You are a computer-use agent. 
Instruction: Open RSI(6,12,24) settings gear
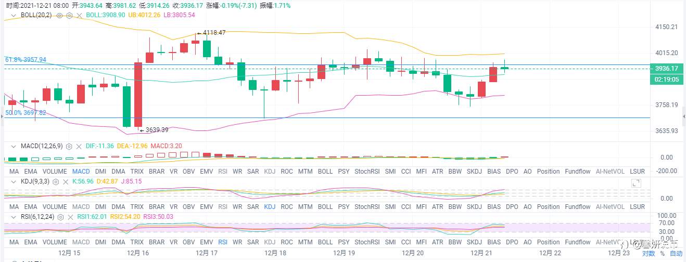61,217
